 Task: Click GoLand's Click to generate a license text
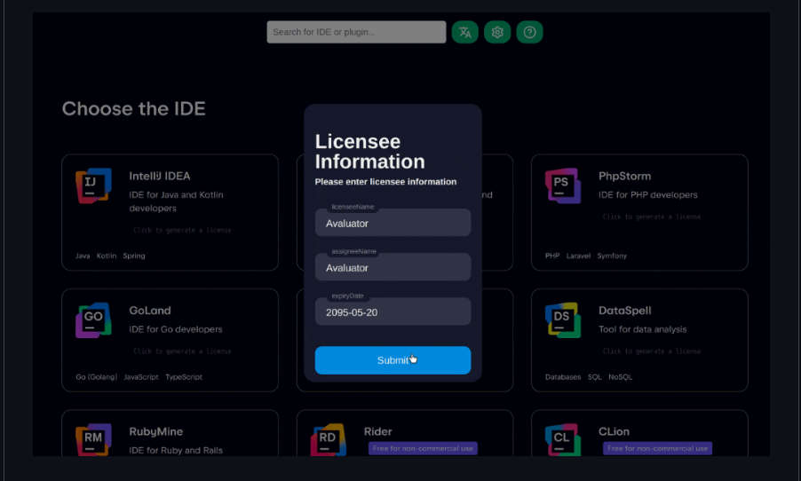pos(182,351)
